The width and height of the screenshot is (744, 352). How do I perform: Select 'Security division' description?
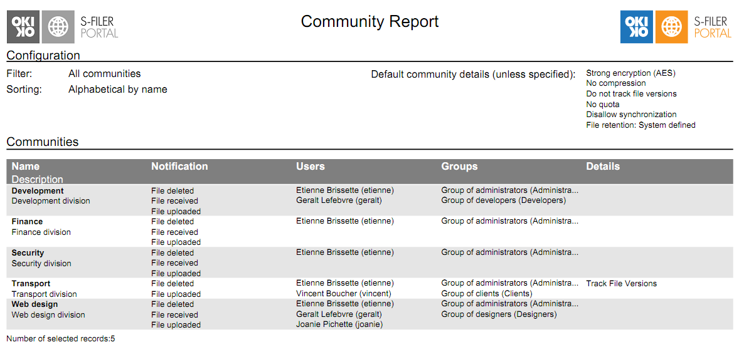coord(42,263)
